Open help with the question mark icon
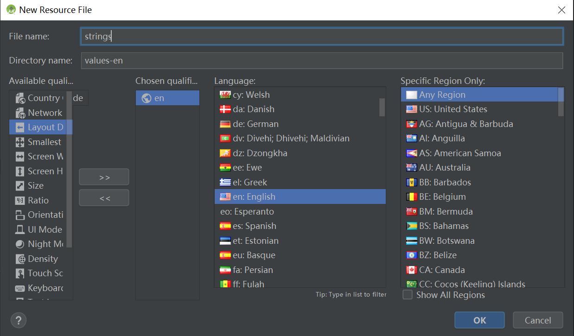The width and height of the screenshot is (574, 336). (x=19, y=320)
